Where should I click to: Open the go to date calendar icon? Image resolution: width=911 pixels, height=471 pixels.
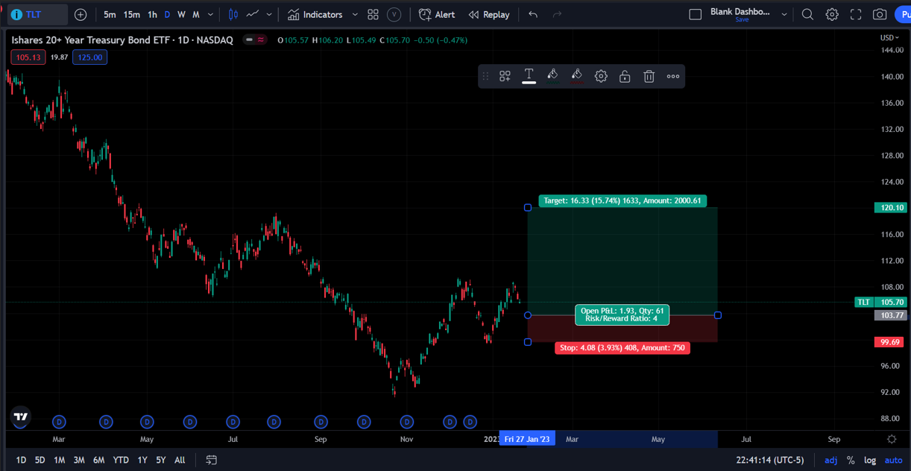212,460
